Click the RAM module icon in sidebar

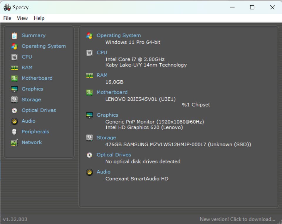click(14, 68)
